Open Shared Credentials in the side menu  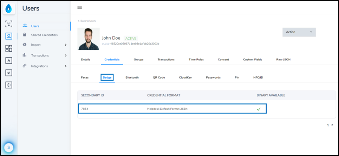click(x=44, y=35)
